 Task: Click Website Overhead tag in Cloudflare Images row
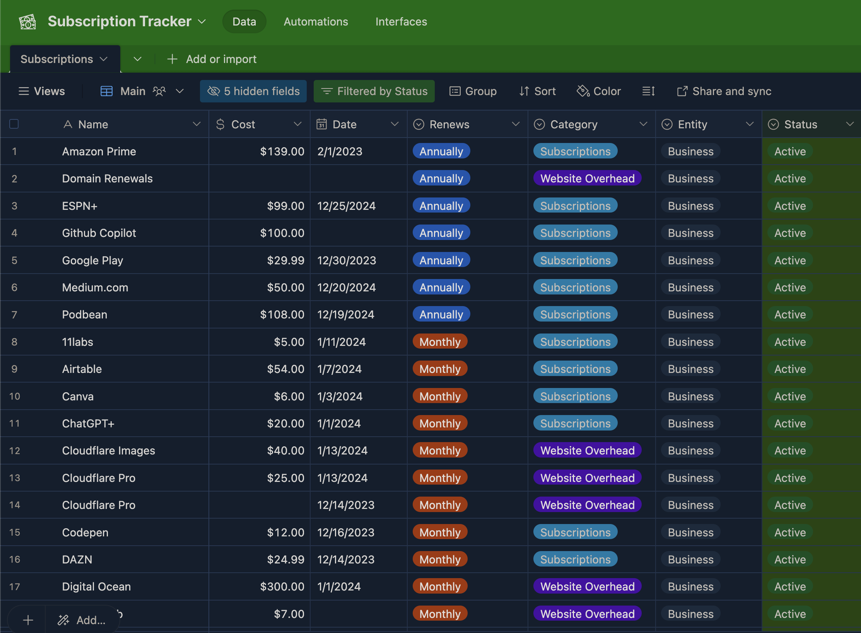[588, 451]
